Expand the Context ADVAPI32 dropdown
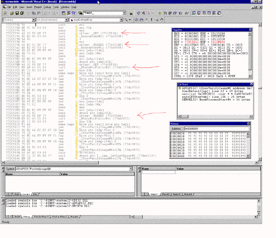Screen dimensions: 276x238 click(x=131, y=169)
